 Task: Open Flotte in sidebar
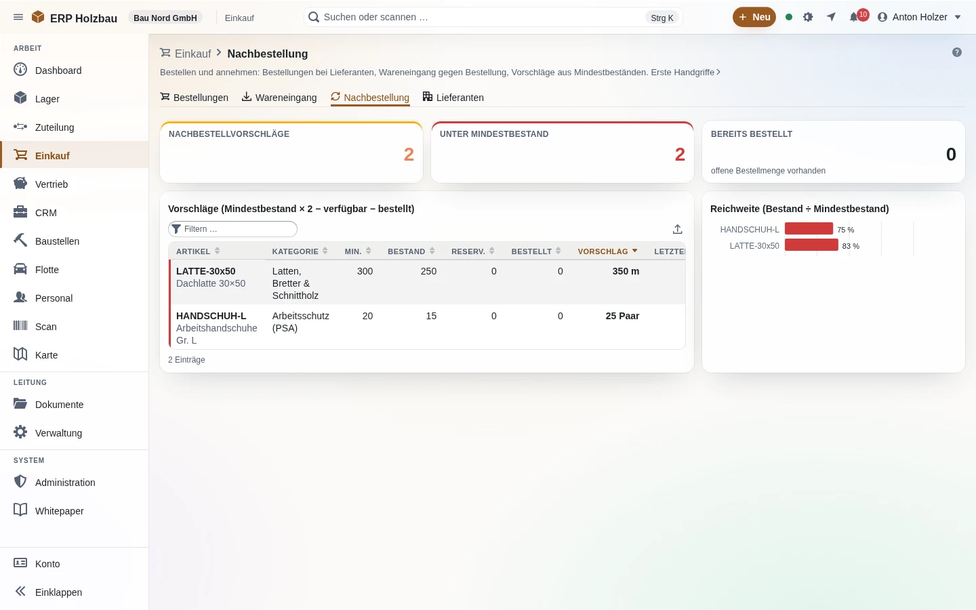(x=75, y=269)
